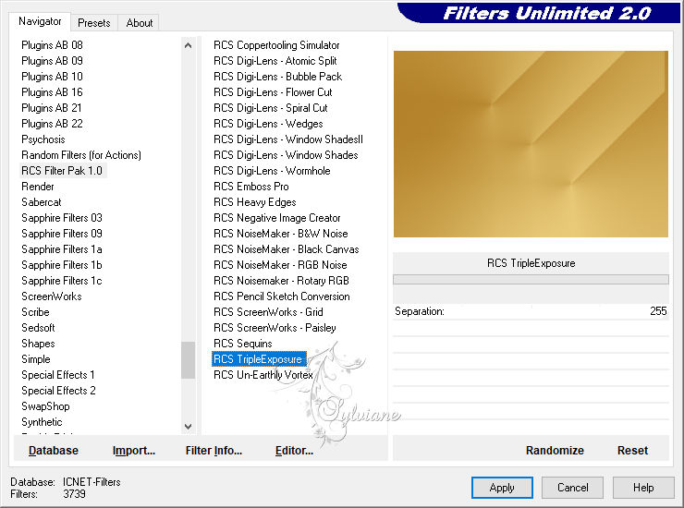Select Sapphire Filters 09
Image resolution: width=684 pixels, height=508 pixels.
(62, 234)
